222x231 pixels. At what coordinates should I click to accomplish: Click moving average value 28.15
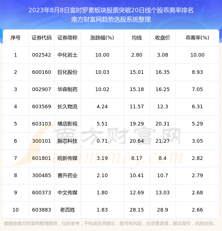click(x=137, y=210)
